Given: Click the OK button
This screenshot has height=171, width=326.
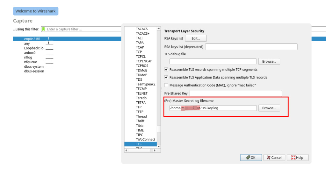Looking at the screenshot, I should click(251, 158).
